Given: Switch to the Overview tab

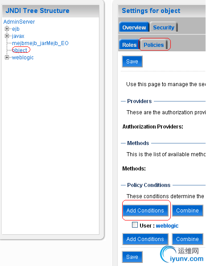Looking at the screenshot, I should [x=134, y=27].
